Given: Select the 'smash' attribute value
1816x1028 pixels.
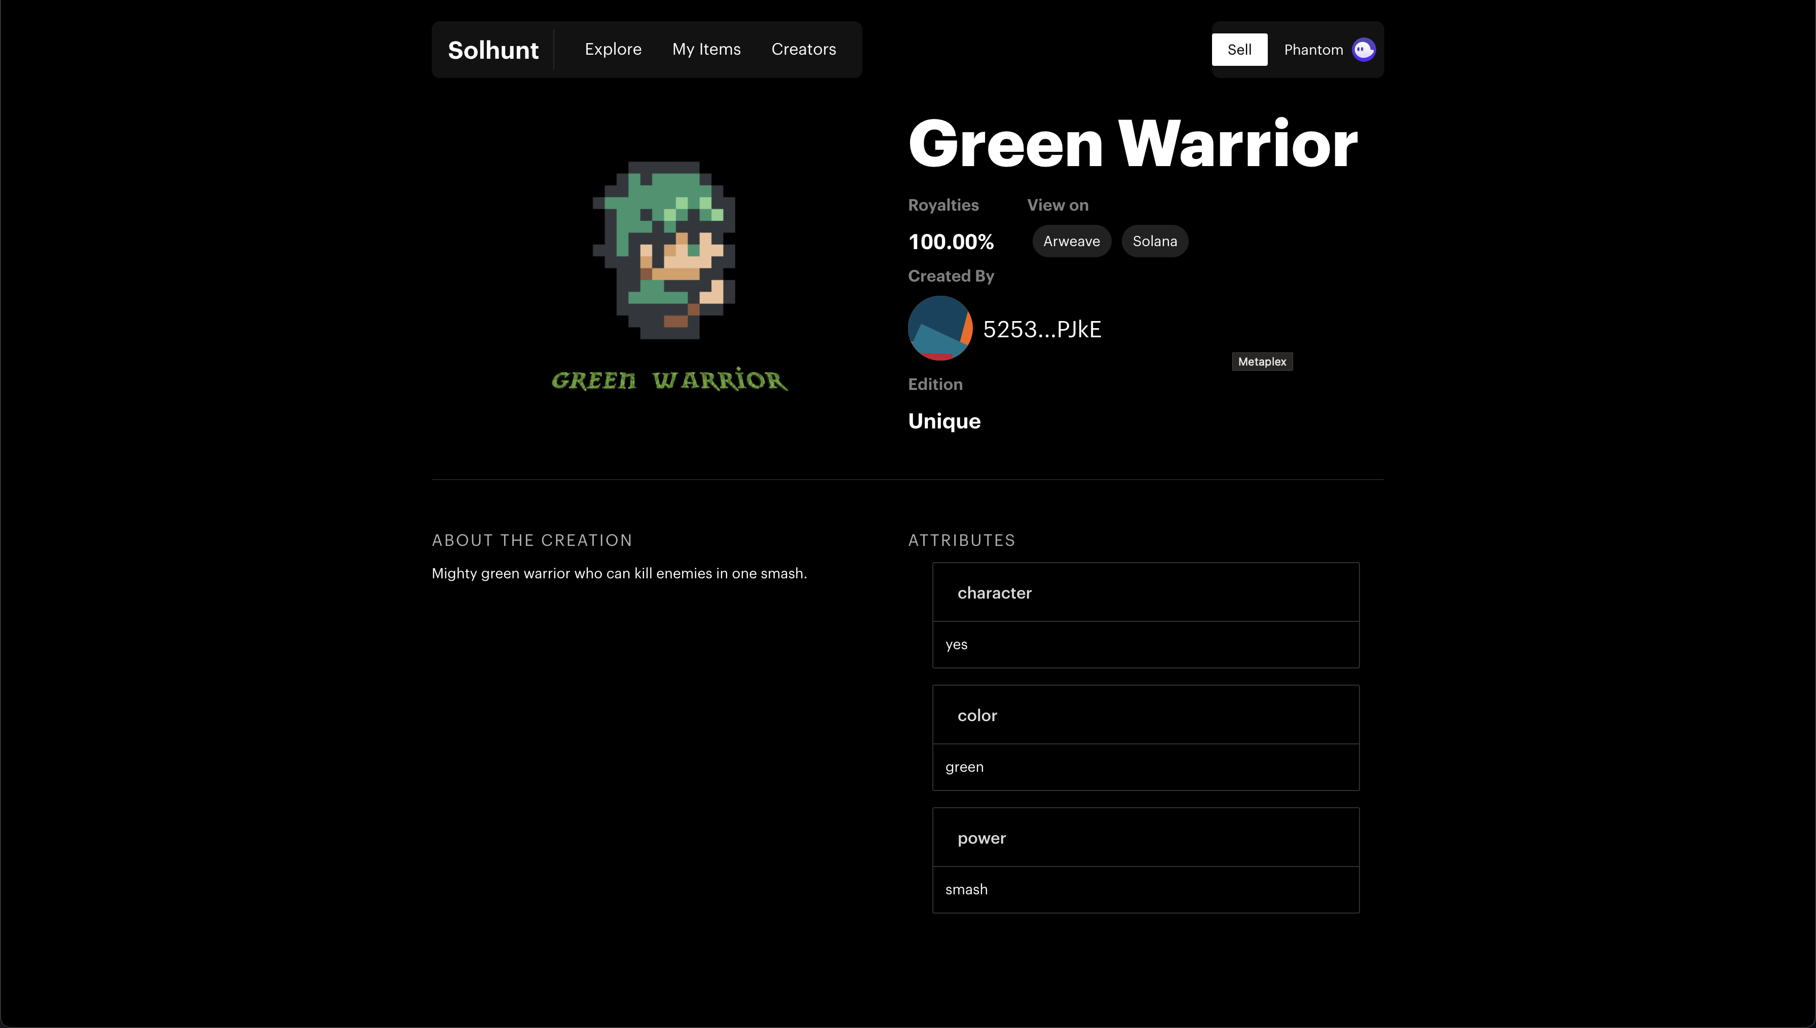Looking at the screenshot, I should [966, 890].
